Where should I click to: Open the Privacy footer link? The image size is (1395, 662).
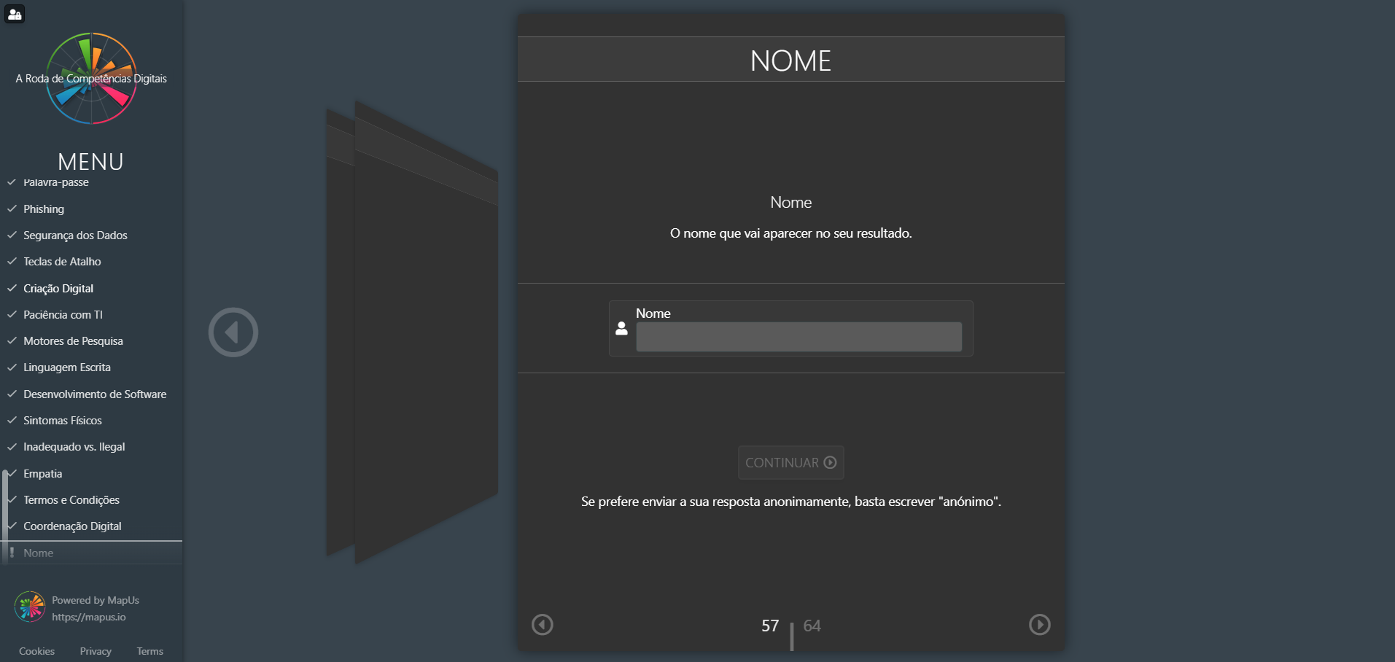point(96,651)
